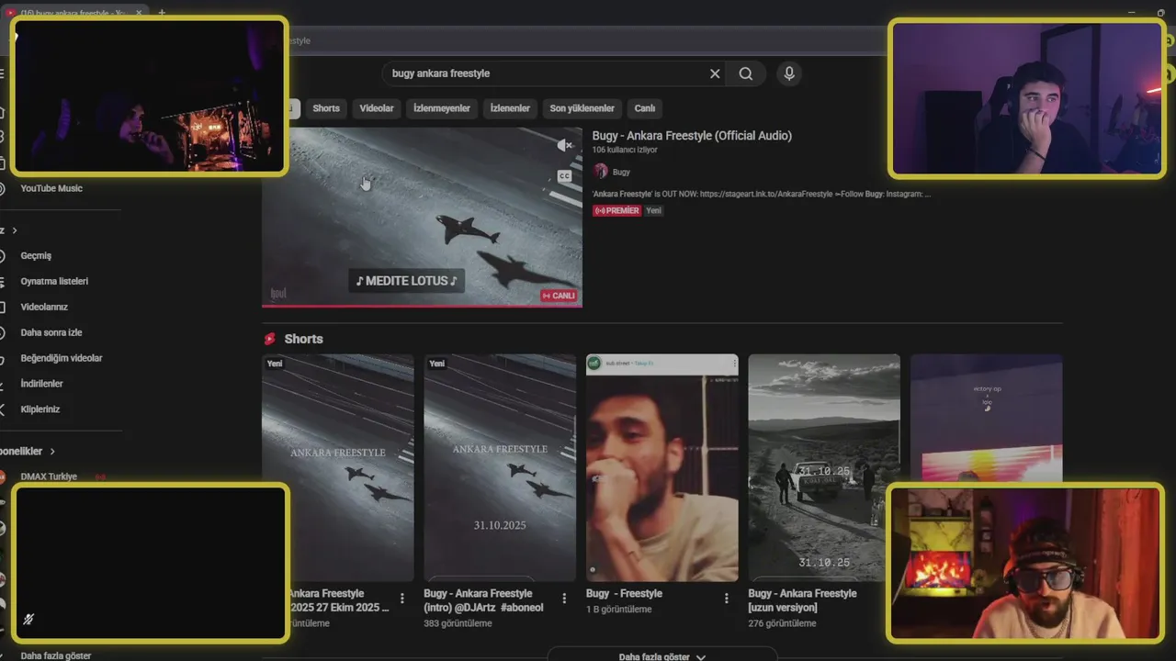Open Daha sonra izle in sidebar

pyautogui.click(x=51, y=332)
